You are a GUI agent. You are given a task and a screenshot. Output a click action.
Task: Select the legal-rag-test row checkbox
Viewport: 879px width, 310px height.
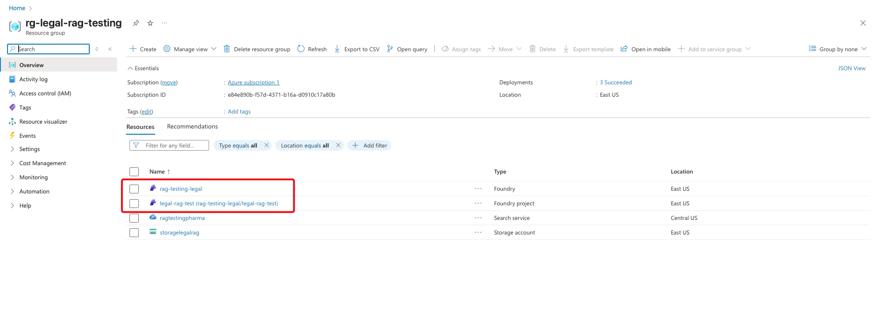pyautogui.click(x=134, y=204)
